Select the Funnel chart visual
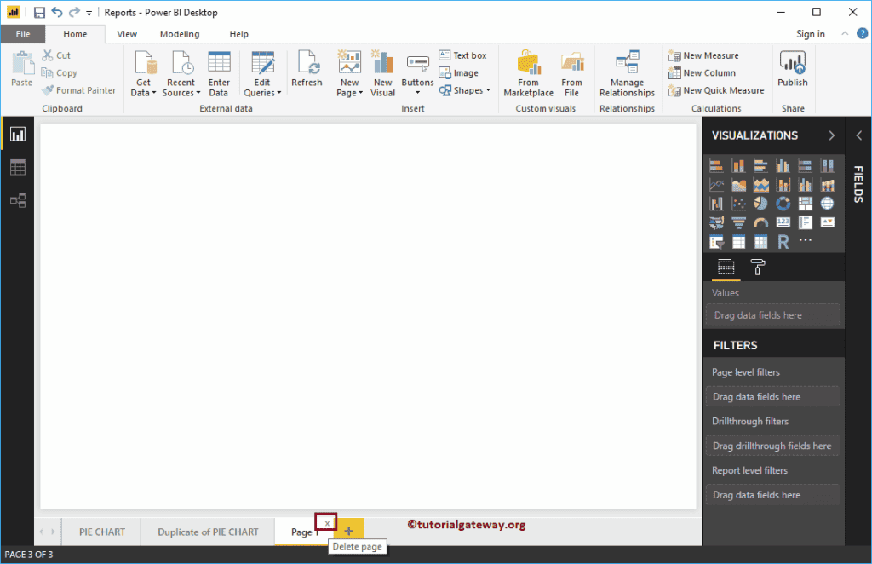 [x=738, y=222]
